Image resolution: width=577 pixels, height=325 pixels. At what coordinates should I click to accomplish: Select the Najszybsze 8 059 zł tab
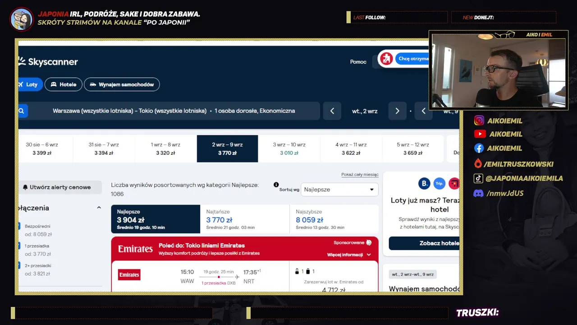point(334,219)
